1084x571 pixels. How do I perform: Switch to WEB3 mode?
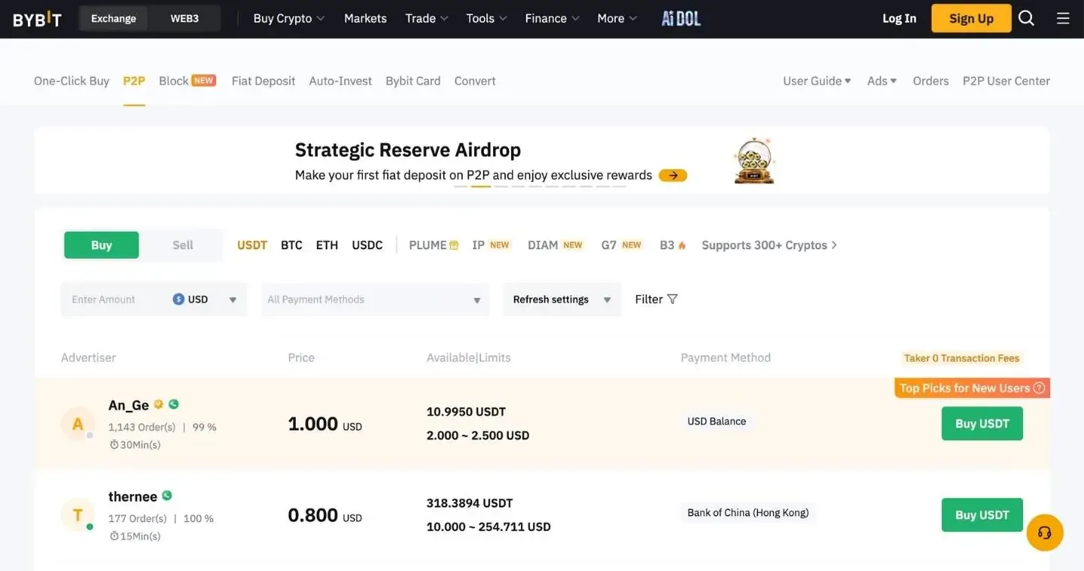(184, 19)
